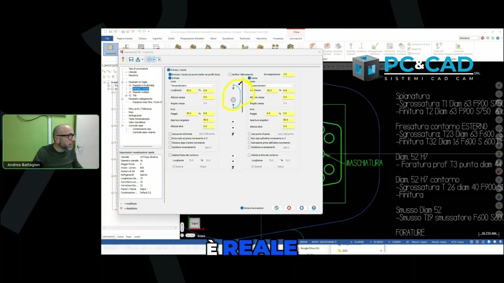Click the lower swap arrows button near Adatta
The image size is (504, 283).
[x=233, y=167]
